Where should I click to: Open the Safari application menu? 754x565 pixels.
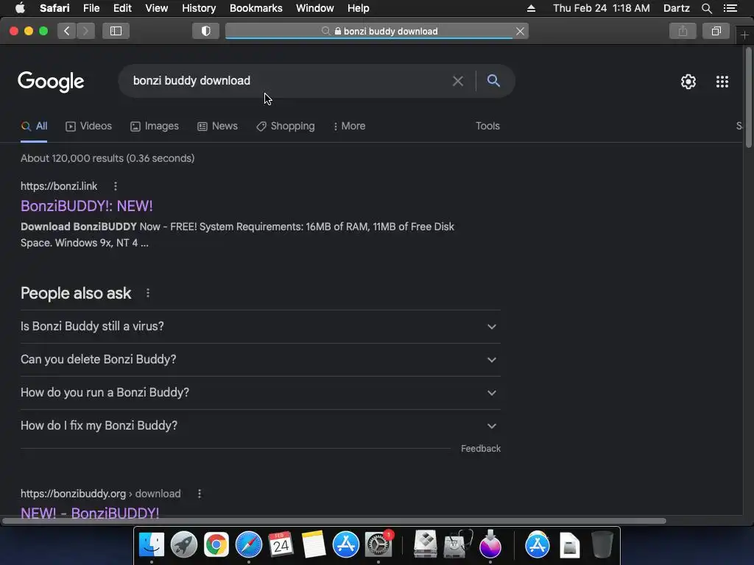54,8
